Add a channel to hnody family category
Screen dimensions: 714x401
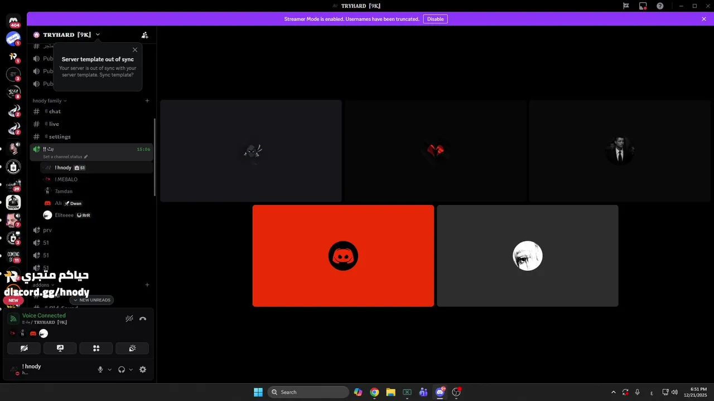(x=147, y=101)
